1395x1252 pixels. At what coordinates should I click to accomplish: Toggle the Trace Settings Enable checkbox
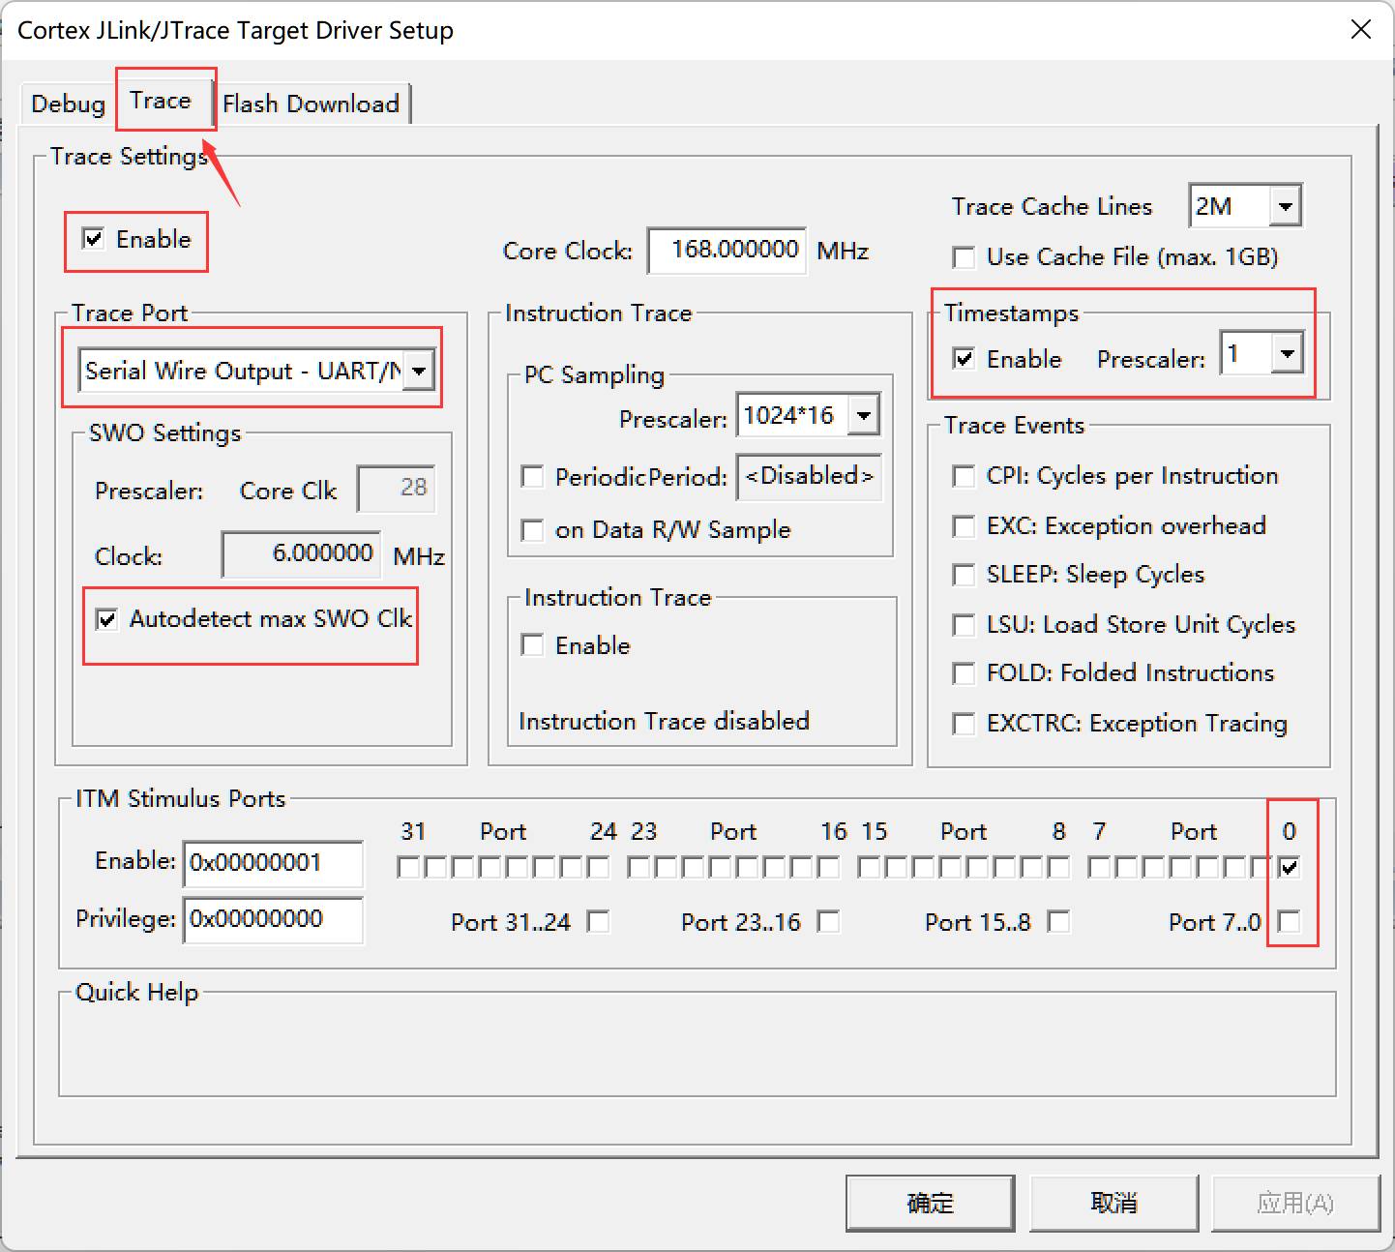[x=94, y=239]
